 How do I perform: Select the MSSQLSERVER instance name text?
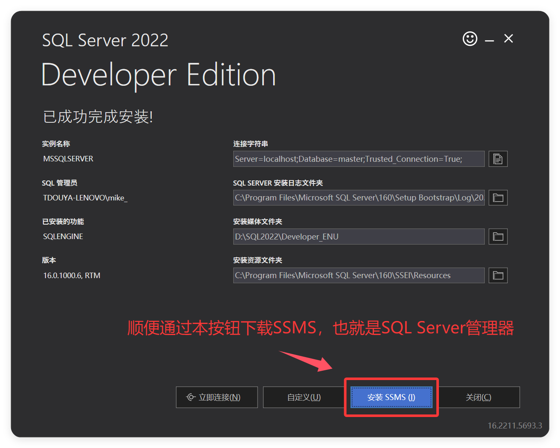68,159
